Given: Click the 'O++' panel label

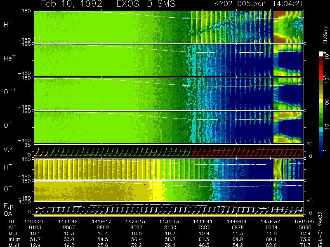Looking at the screenshot, I should pos(10,91).
